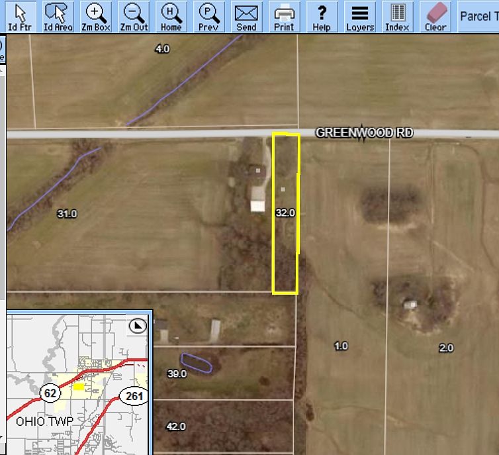Click parcel label 31.0
Viewport: 499px width, 455px height.
67,214
